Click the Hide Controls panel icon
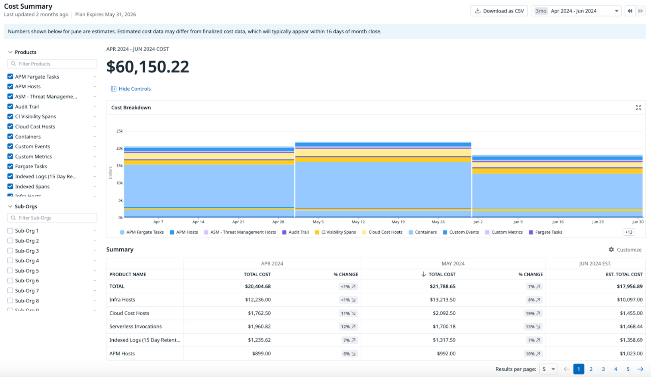Screen dimensions: 651x377 tap(113, 89)
